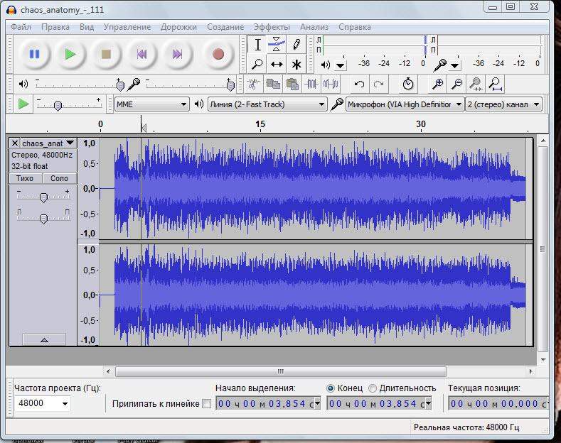Select the Draw pencil tool

coord(296,45)
